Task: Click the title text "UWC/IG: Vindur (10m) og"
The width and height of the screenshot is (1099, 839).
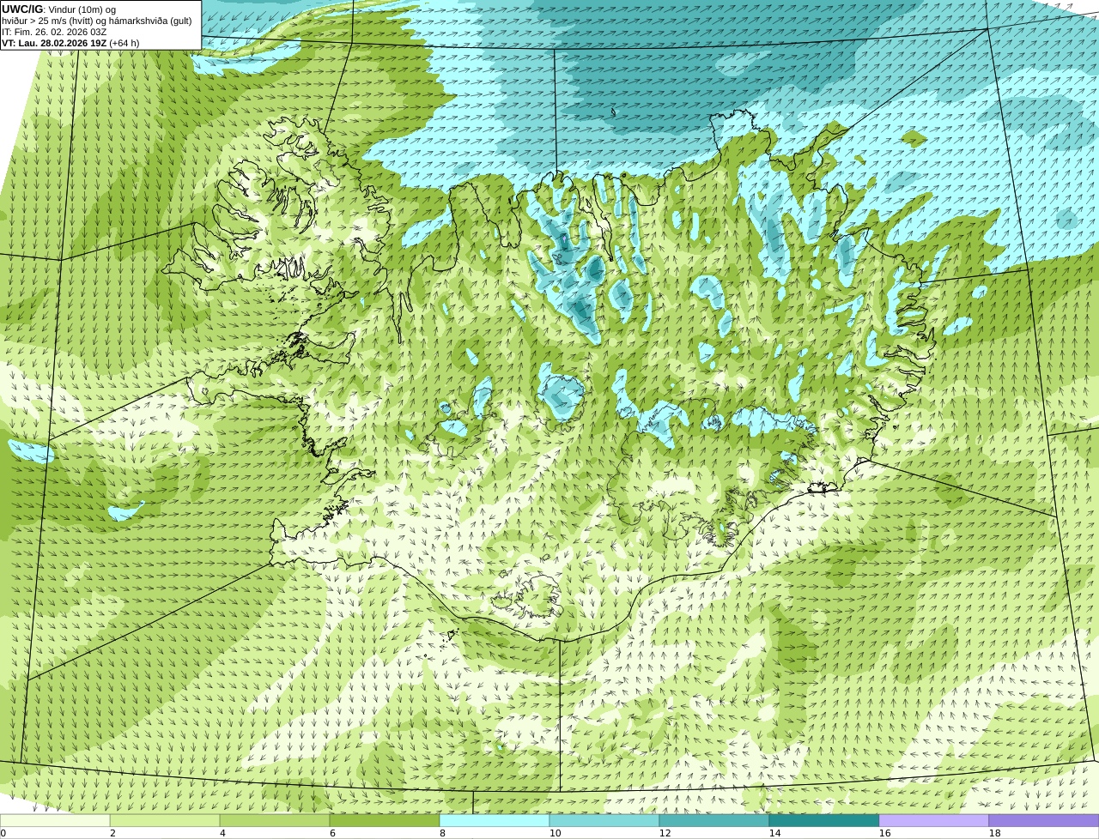Action: 59,9
